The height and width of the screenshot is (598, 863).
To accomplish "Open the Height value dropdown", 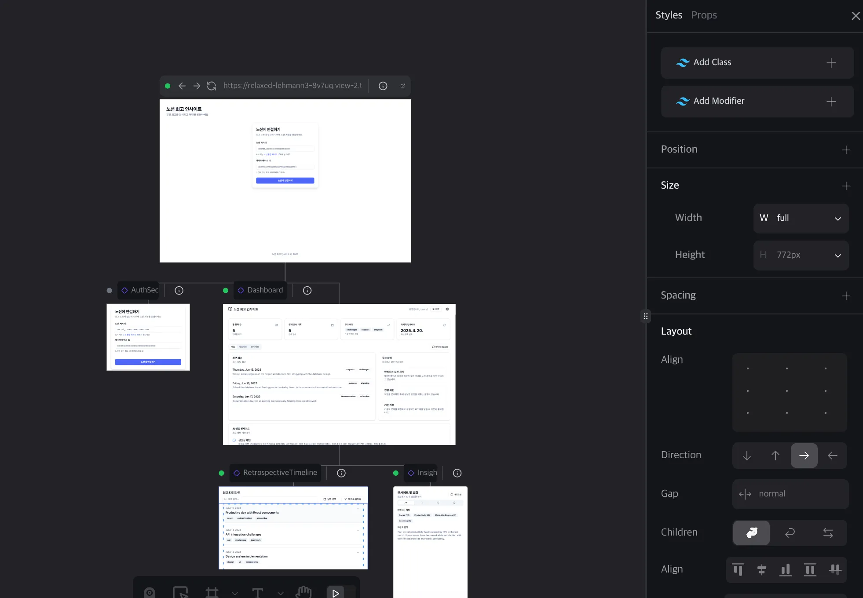I will tap(801, 255).
